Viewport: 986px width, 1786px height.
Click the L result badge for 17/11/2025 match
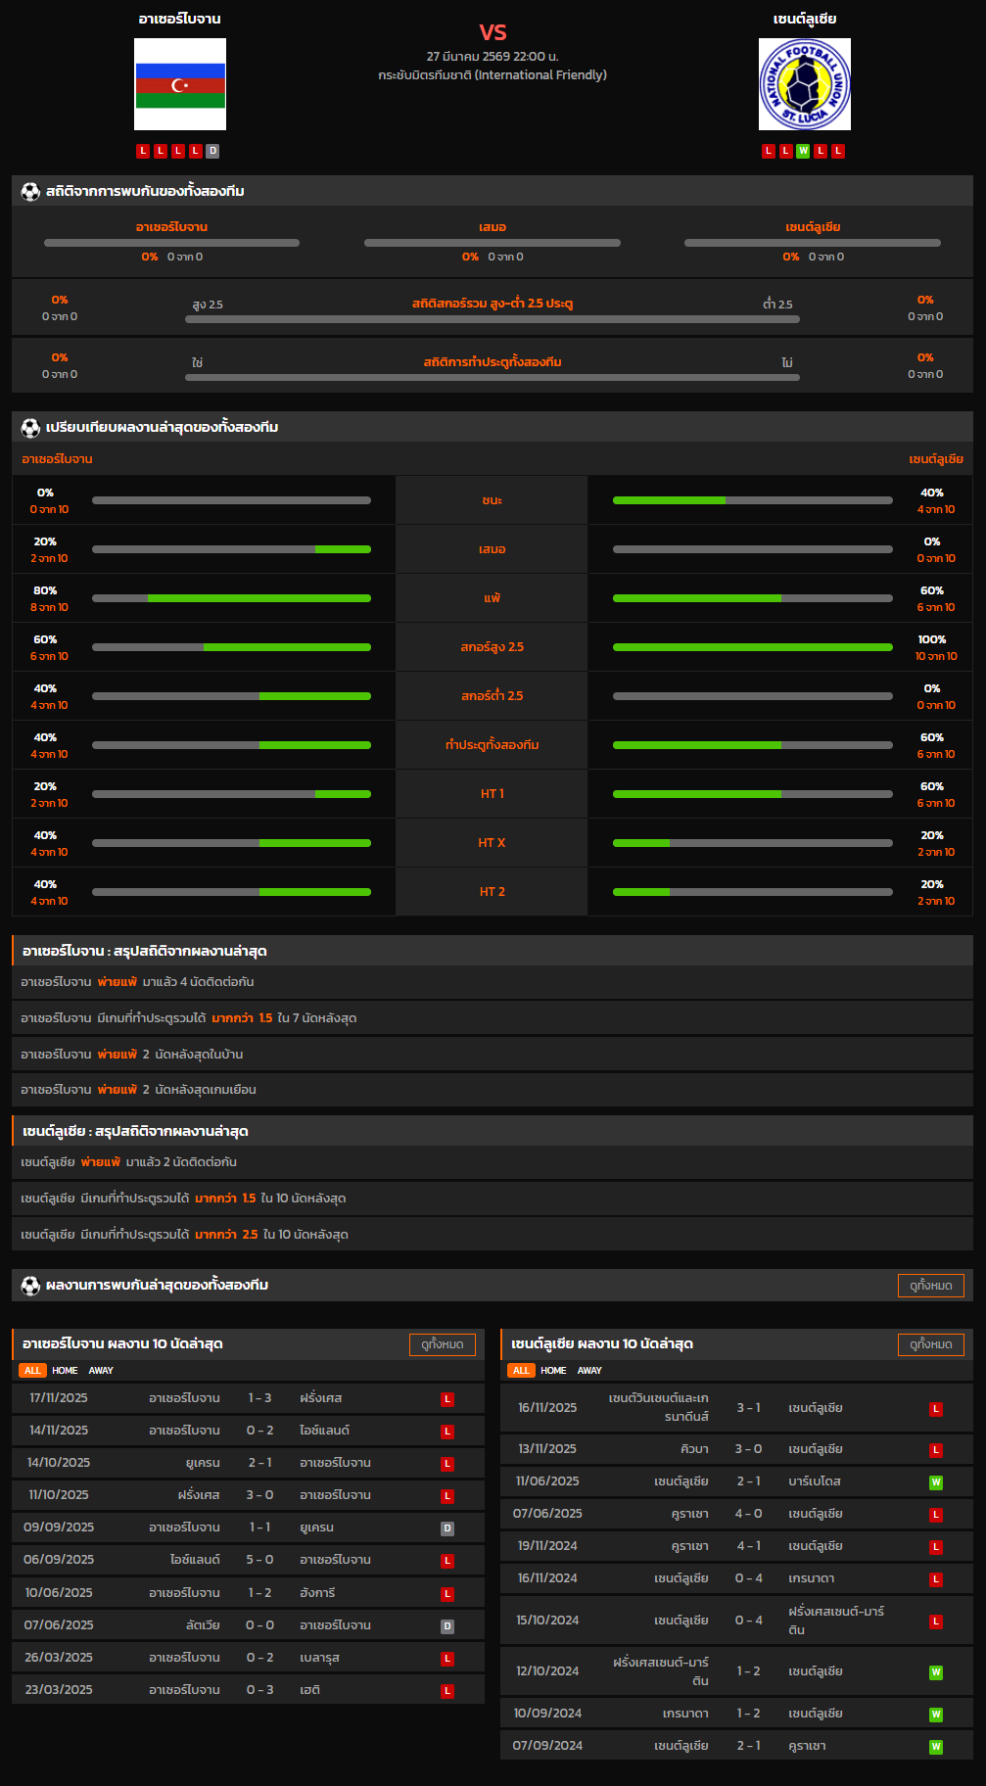pos(446,1399)
